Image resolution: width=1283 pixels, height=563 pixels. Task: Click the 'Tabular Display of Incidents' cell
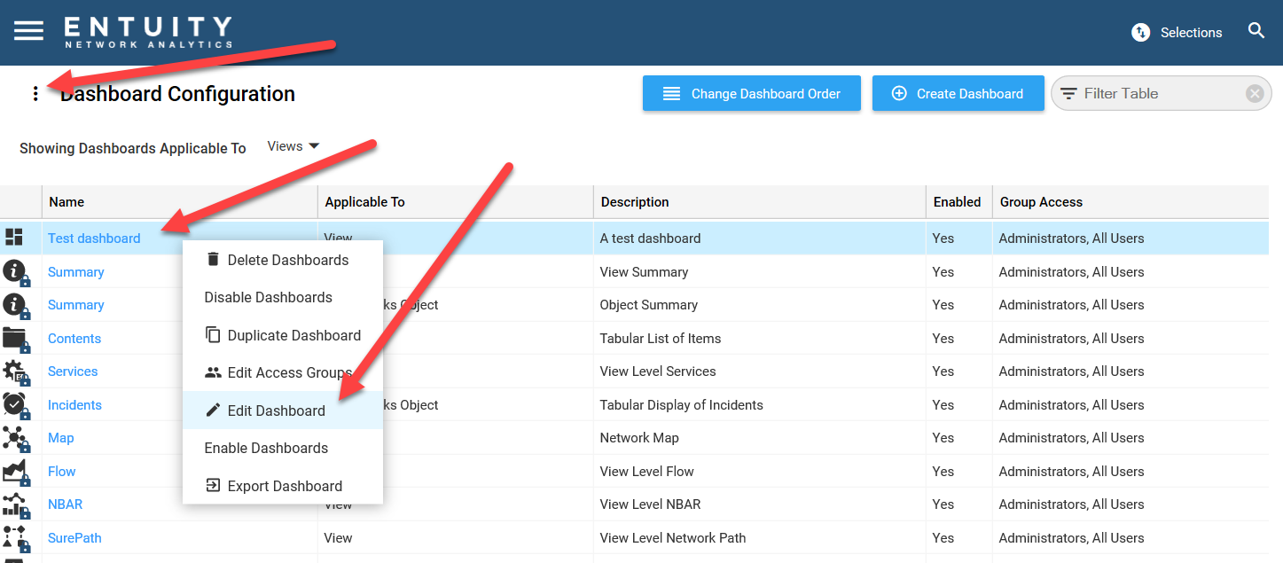click(x=759, y=405)
